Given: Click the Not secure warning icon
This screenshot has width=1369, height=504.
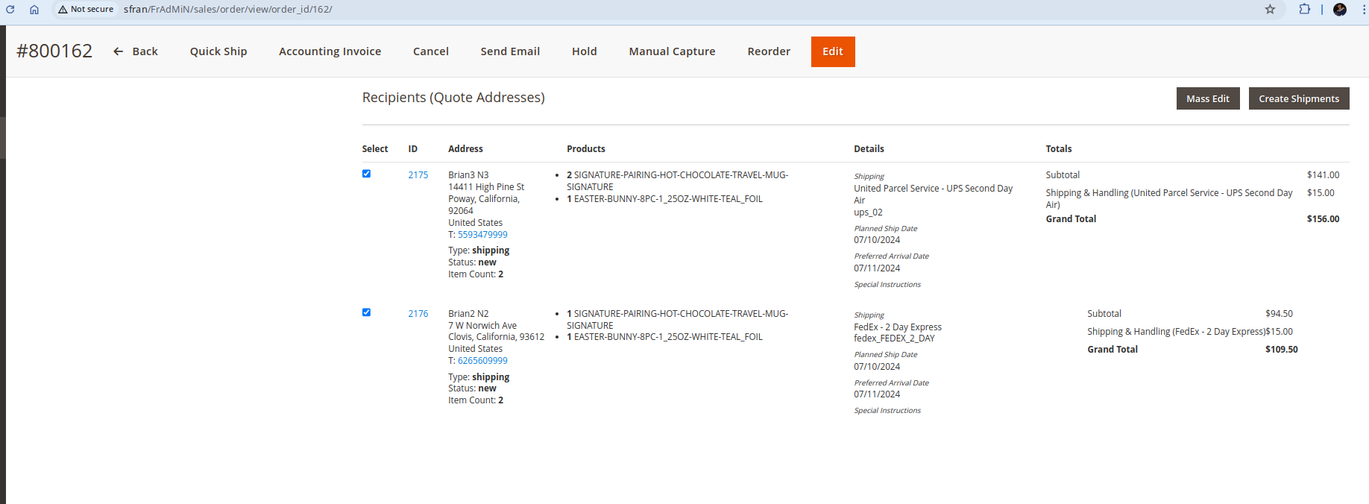Looking at the screenshot, I should 63,10.
